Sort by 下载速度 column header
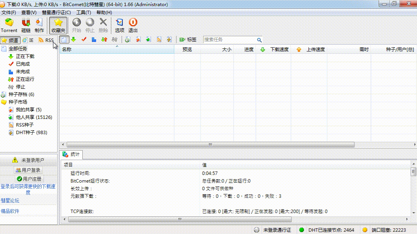Viewport: 417px width, 234px height. point(274,50)
